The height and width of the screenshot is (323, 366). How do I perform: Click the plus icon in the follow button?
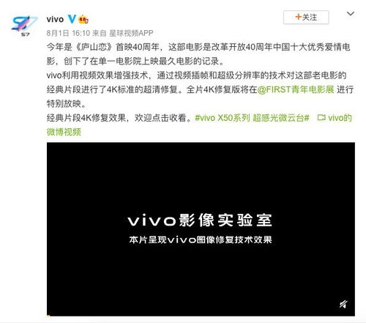click(x=298, y=17)
